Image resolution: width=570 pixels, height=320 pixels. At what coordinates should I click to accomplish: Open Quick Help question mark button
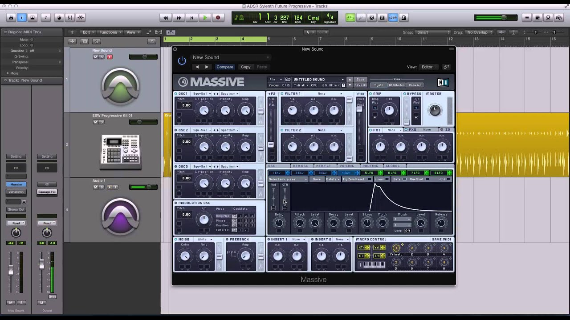click(45, 18)
